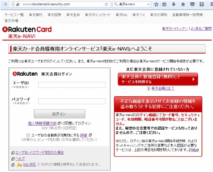Open 楽天証券 in the top navigation
This screenshot has height=172, width=213.
54,15
